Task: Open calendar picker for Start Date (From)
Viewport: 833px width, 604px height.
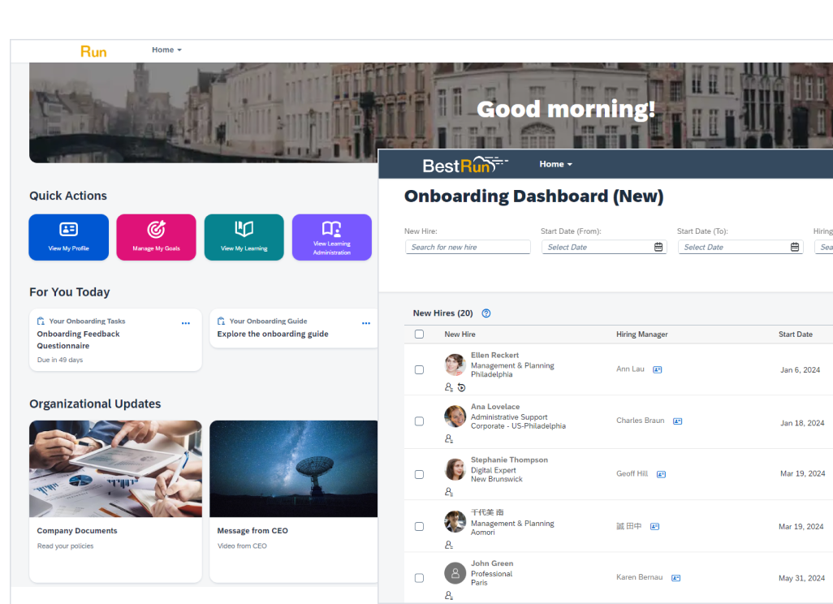Action: coord(658,247)
